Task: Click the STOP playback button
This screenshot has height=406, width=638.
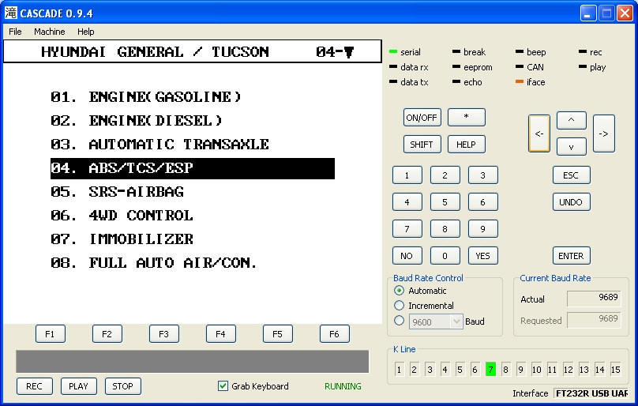Action: coord(123,386)
